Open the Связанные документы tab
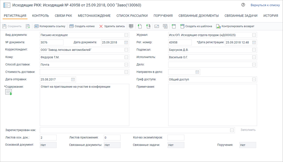Viewport: 283px width, 162px height. (199, 16)
